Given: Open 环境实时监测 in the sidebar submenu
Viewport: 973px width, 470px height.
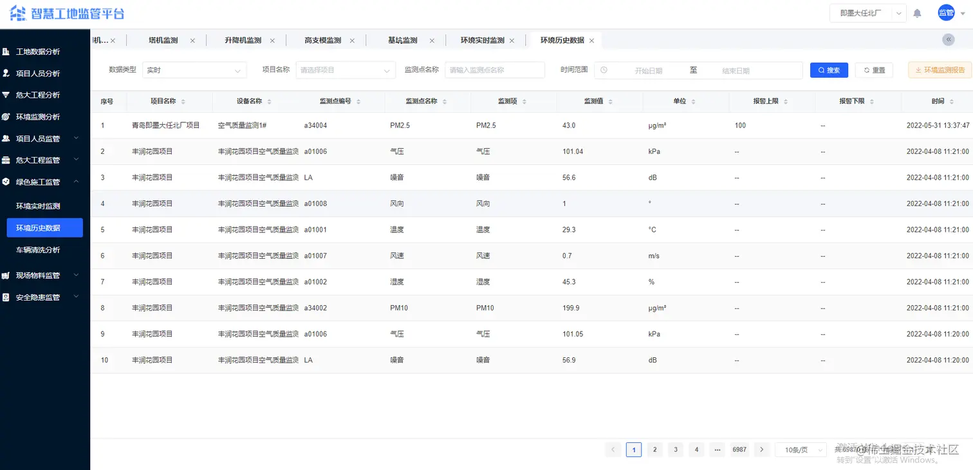Looking at the screenshot, I should coord(38,206).
